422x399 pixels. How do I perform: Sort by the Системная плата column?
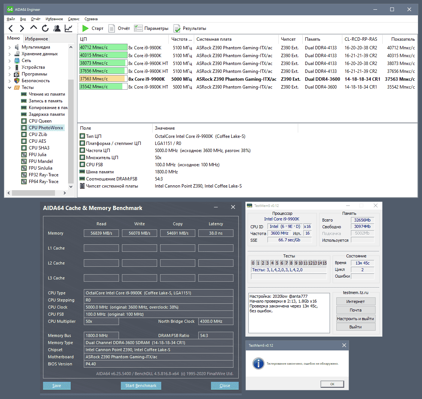pos(236,39)
